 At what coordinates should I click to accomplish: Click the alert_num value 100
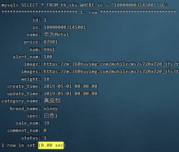[48, 57]
